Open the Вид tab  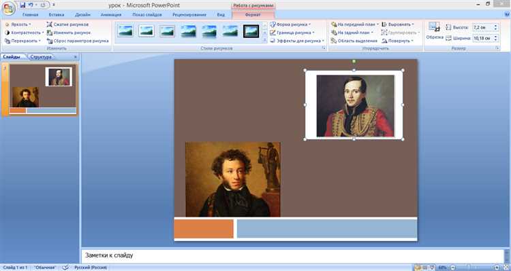221,15
